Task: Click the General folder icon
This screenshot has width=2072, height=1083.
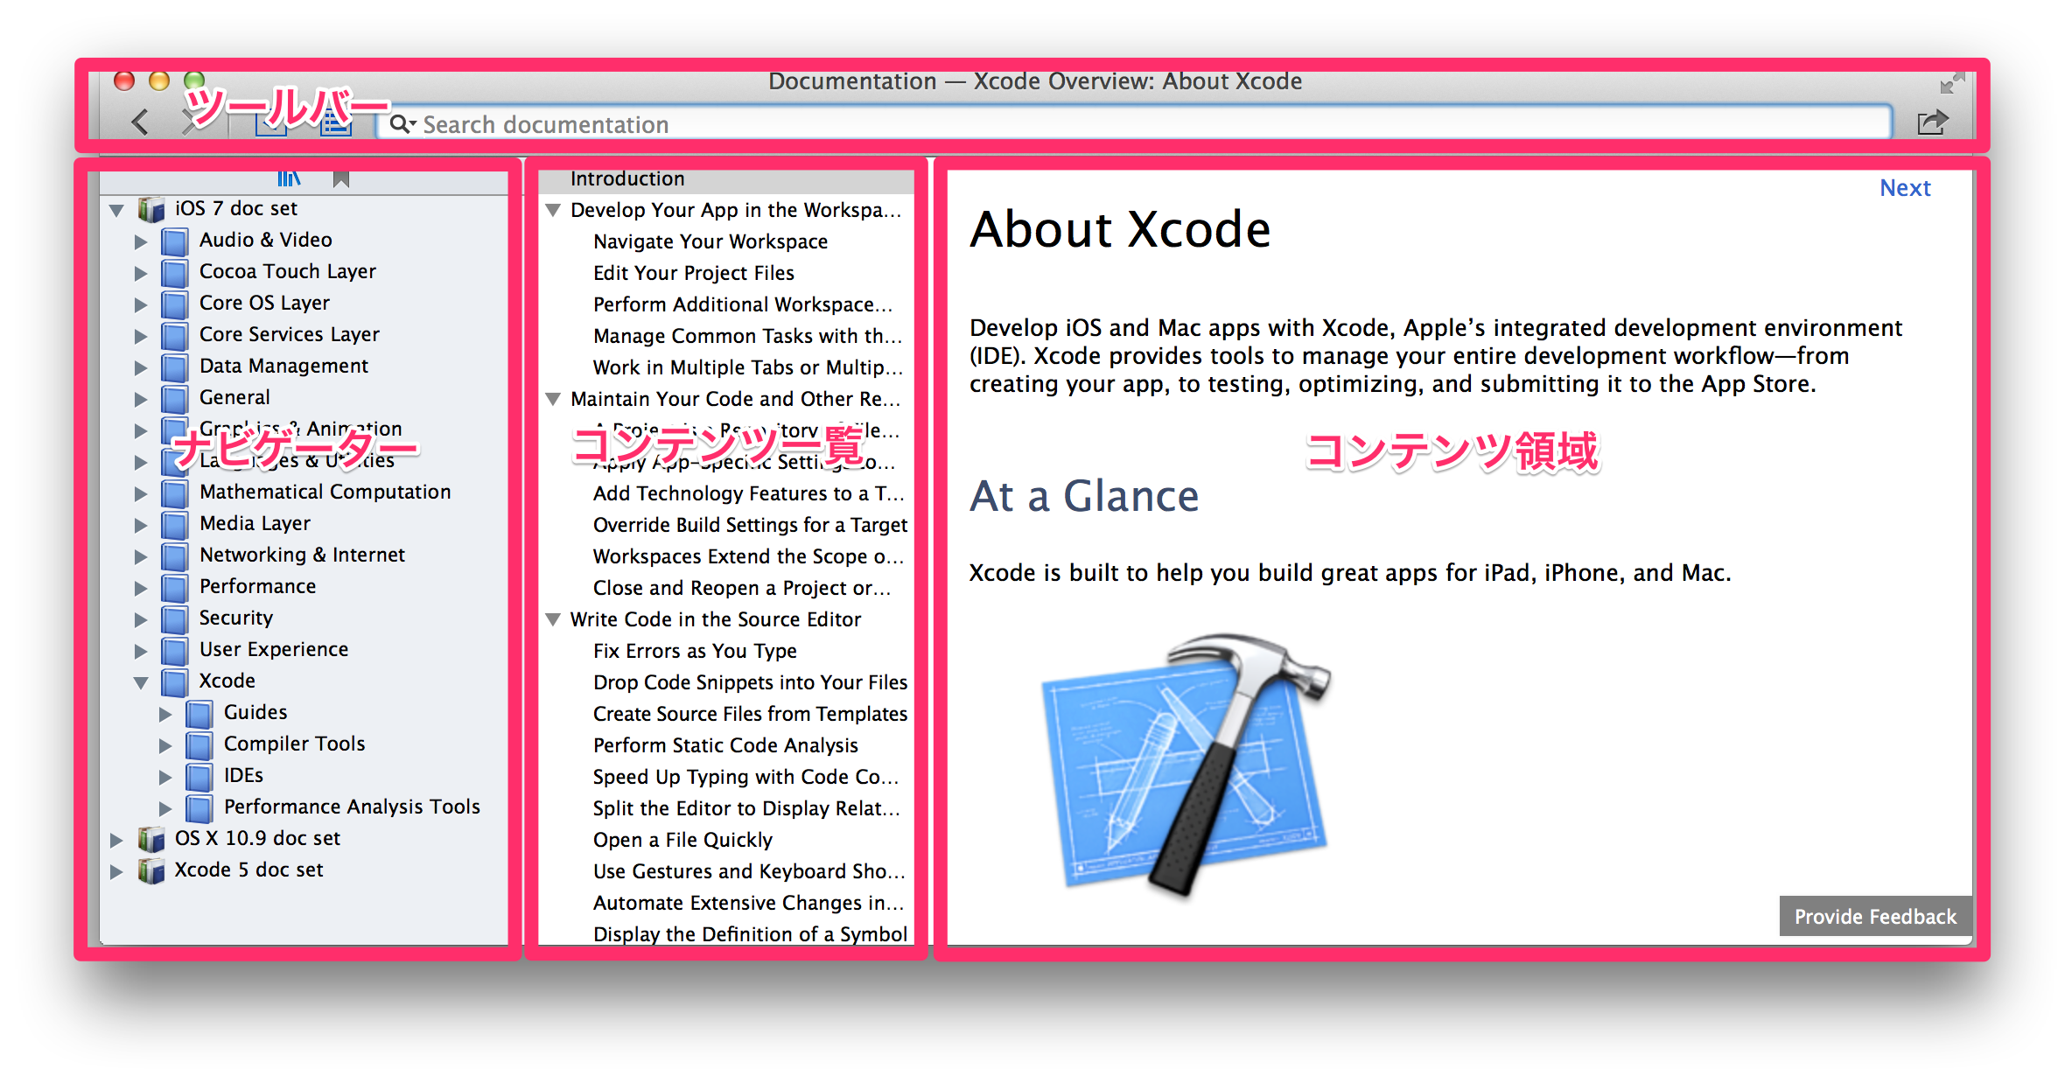Action: 175,398
